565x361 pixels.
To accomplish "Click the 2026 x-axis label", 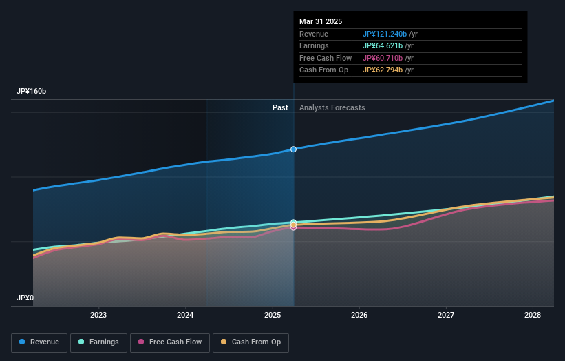I will [x=359, y=315].
